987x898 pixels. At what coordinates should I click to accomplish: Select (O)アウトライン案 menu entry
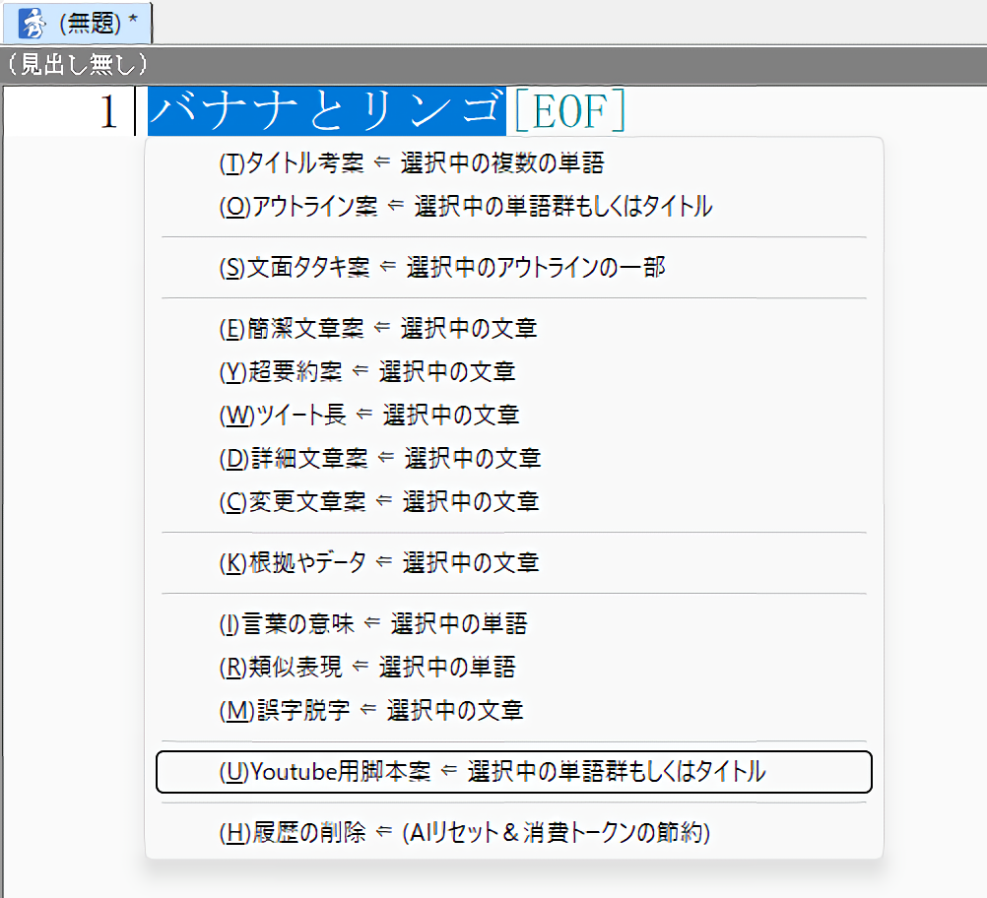465,207
